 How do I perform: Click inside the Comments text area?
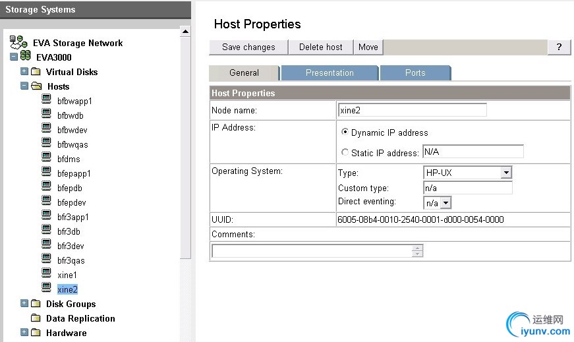[x=312, y=251]
